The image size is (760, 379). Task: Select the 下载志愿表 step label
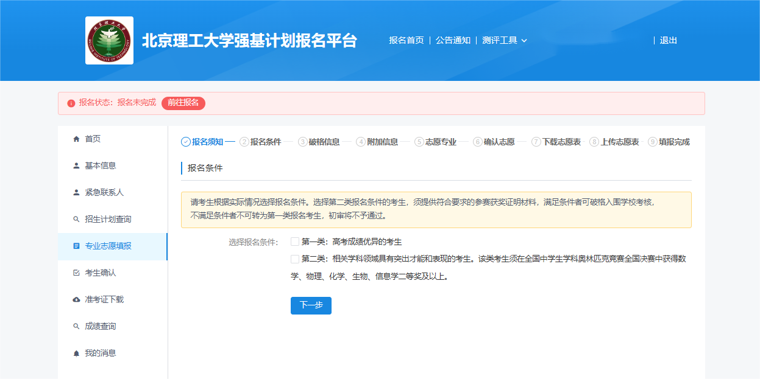pyautogui.click(x=562, y=142)
